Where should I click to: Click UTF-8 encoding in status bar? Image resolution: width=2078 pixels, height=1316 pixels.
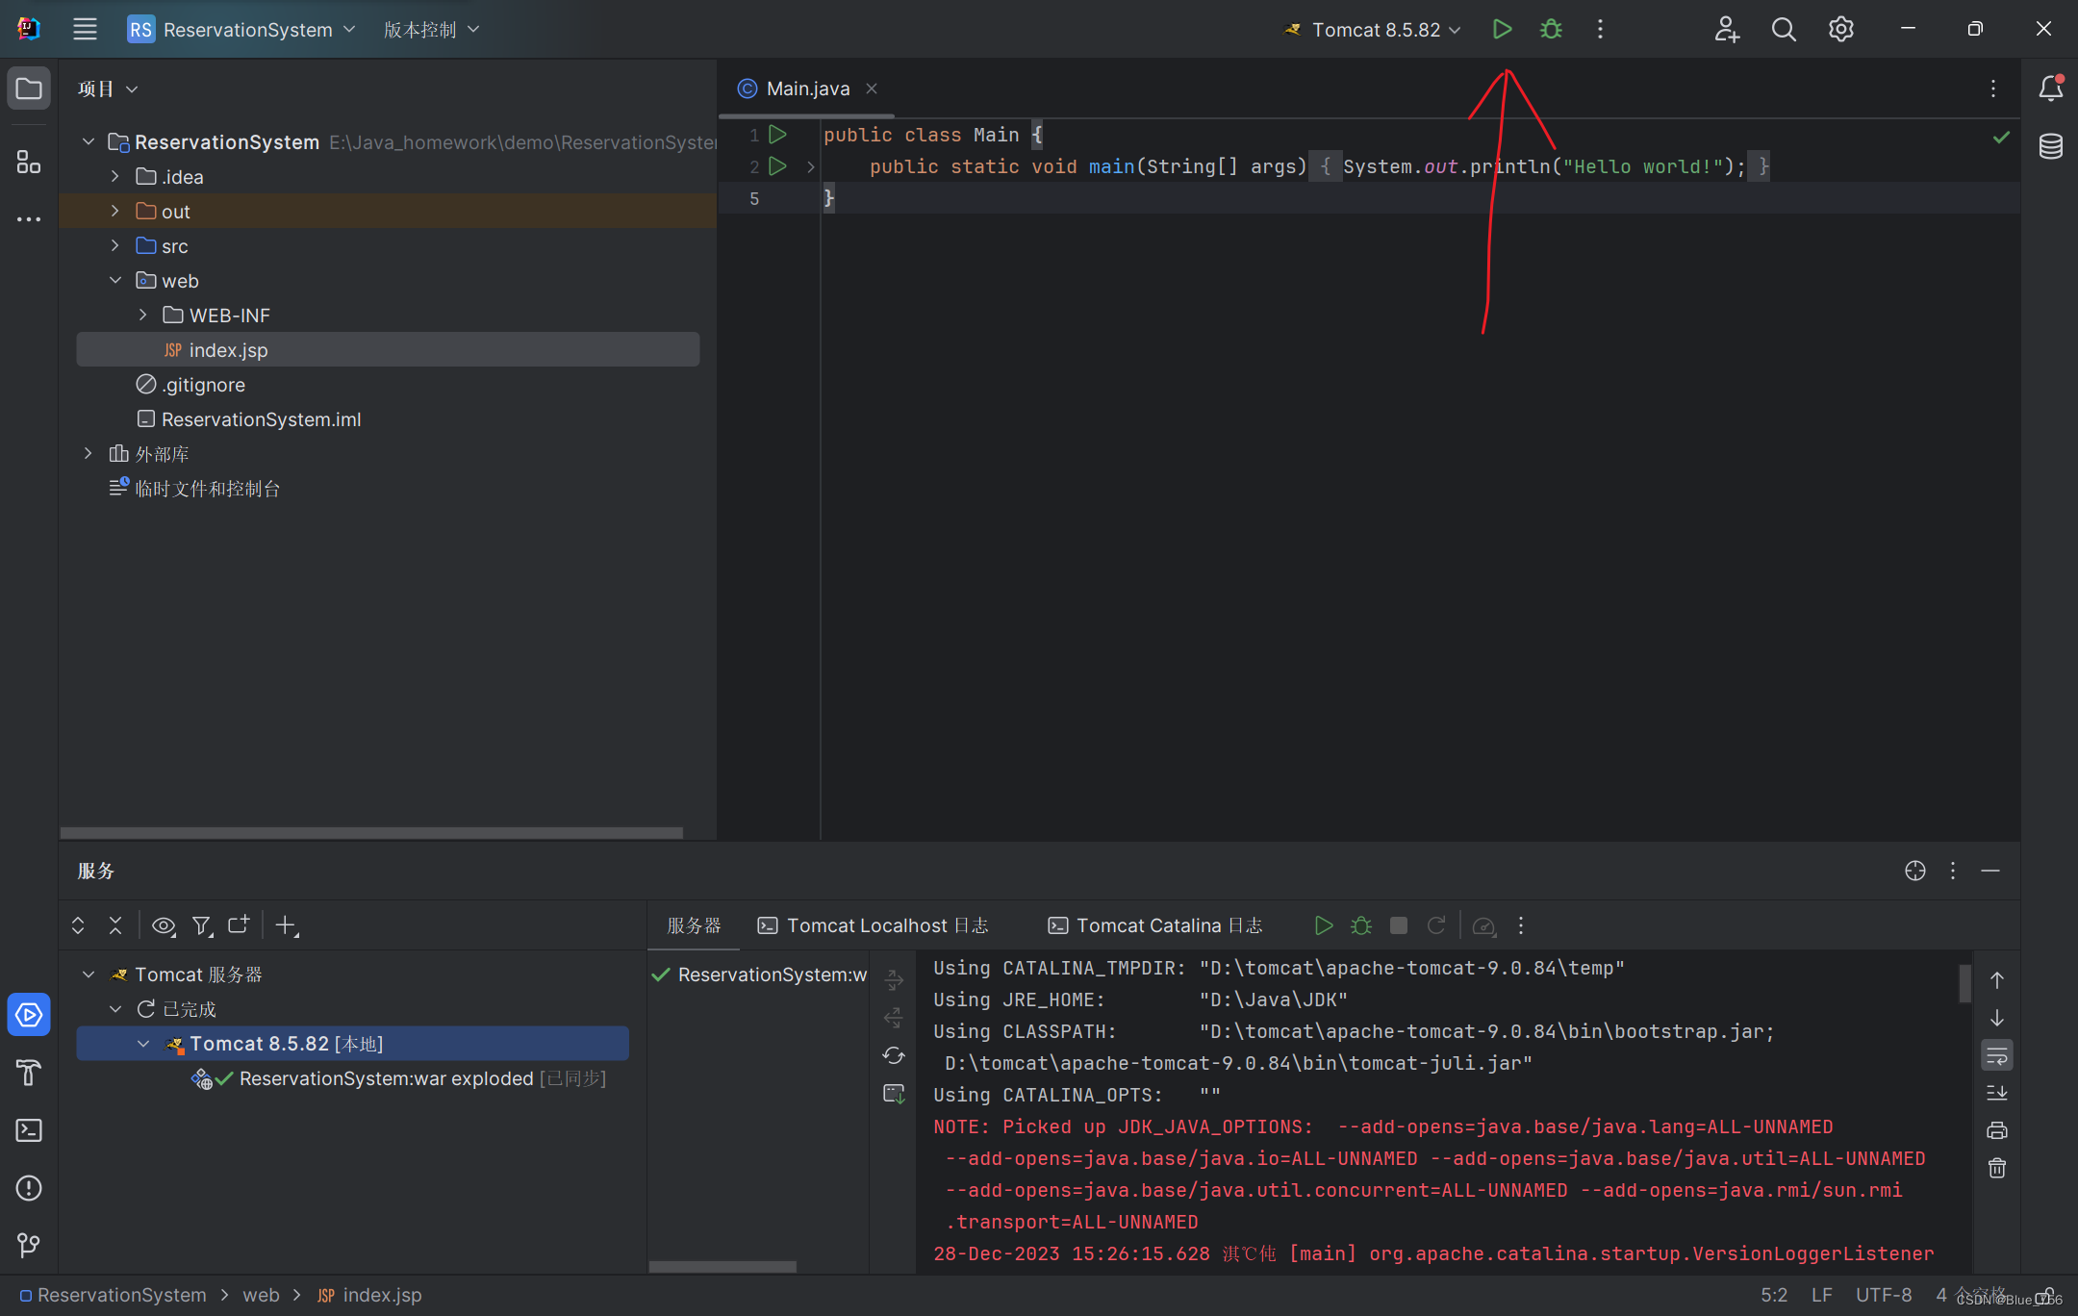[x=1883, y=1295]
